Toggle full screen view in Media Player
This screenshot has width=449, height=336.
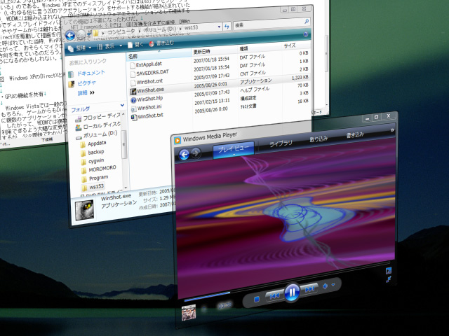(388, 279)
